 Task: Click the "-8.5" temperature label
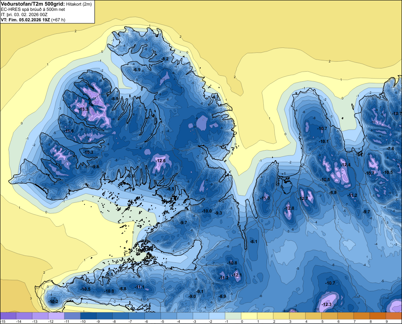click(170, 189)
